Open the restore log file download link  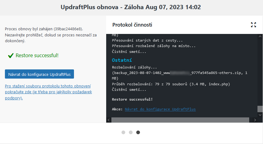coord(48,92)
